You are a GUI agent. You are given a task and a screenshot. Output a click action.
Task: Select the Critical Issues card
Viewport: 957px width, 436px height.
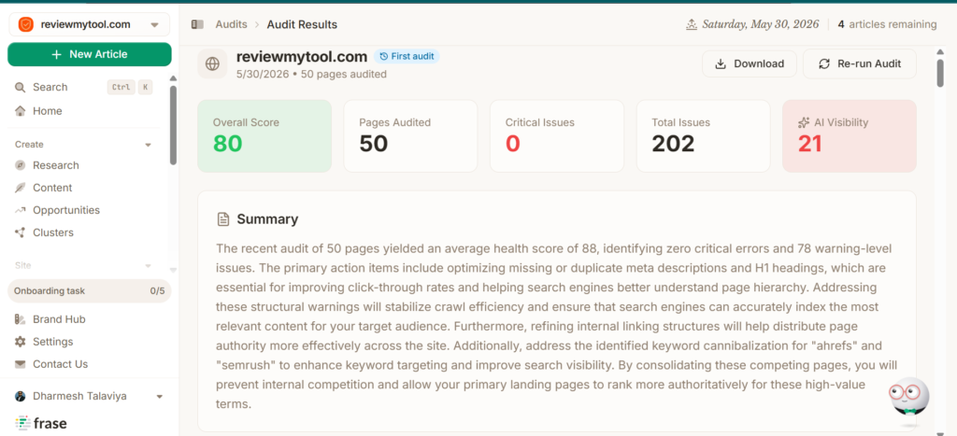pyautogui.click(x=557, y=136)
